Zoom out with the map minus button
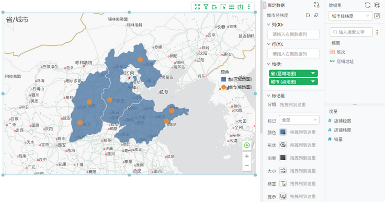 pyautogui.click(x=247, y=165)
